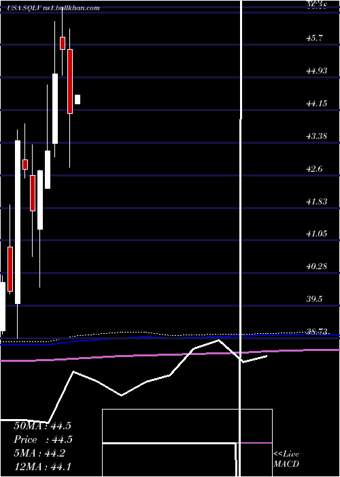Click the small red candle at 45.7
This screenshot has width=340, height=477.
[63, 43]
